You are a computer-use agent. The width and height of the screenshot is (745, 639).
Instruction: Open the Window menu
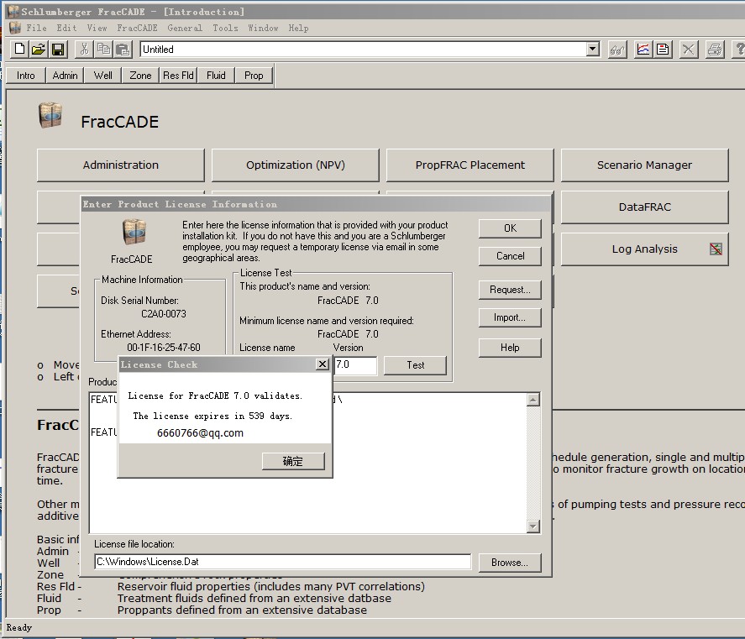263,28
